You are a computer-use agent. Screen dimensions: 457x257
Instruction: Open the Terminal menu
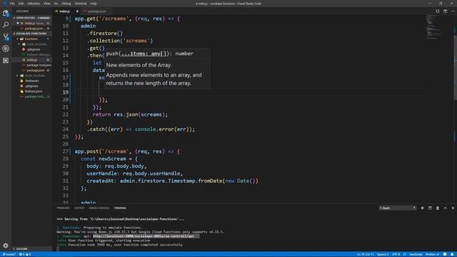81,4
